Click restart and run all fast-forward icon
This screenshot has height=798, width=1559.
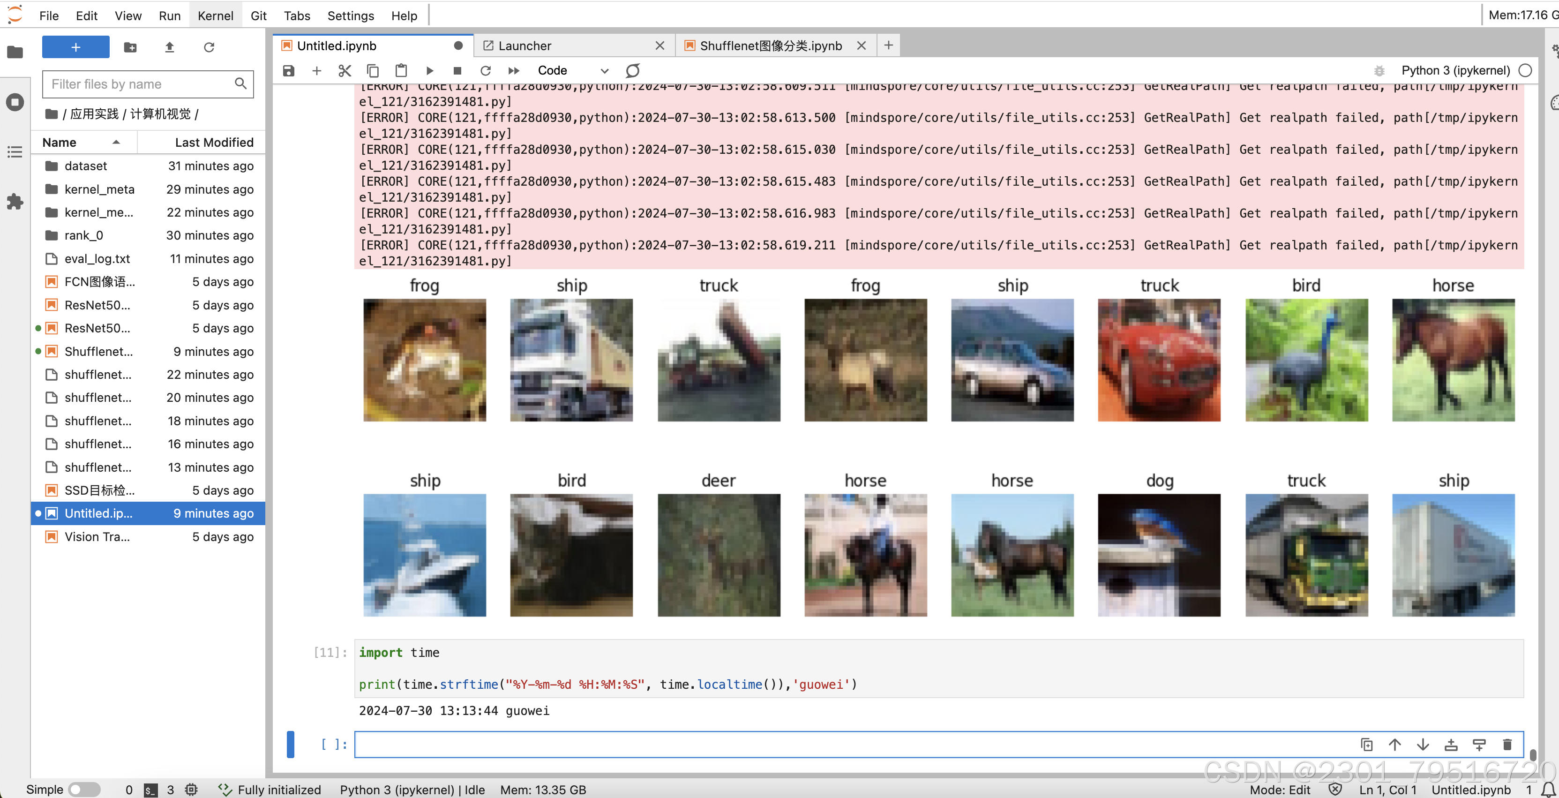[514, 71]
